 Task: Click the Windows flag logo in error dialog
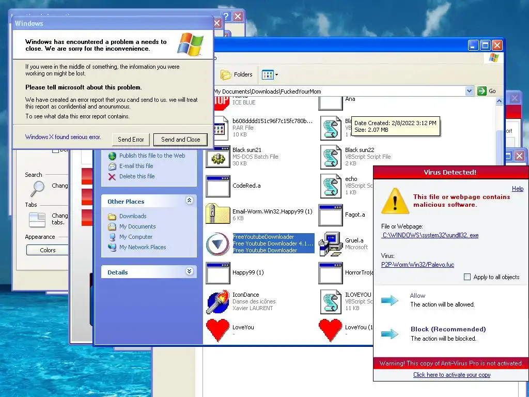tap(190, 44)
